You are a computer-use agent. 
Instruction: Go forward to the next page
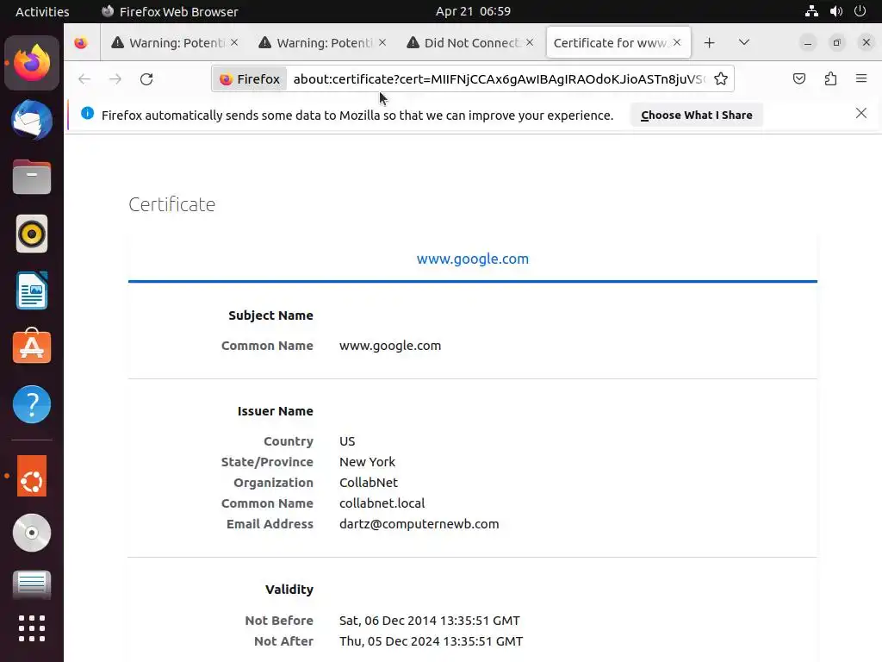(115, 78)
